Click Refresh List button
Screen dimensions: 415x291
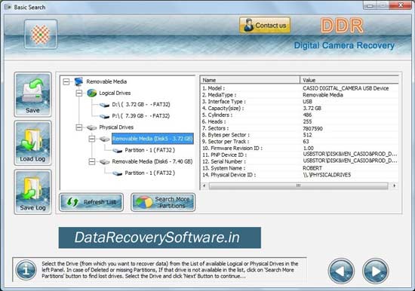click(91, 202)
